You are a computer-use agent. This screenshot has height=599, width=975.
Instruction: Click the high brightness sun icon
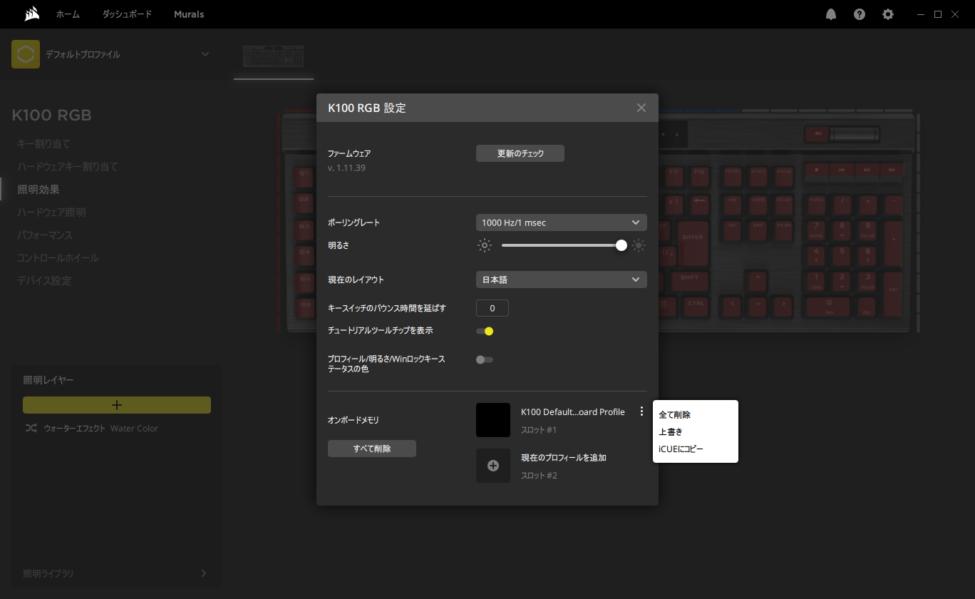point(639,245)
